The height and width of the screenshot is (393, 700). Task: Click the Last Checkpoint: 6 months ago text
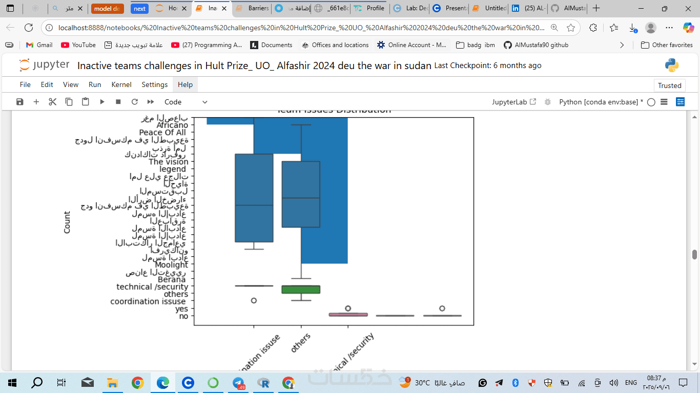pyautogui.click(x=488, y=65)
